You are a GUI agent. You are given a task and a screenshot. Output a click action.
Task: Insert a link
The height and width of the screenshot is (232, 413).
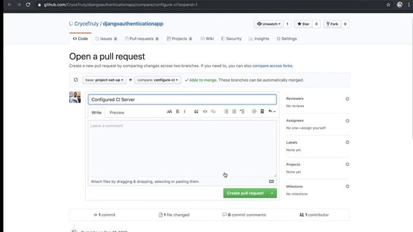click(214, 111)
